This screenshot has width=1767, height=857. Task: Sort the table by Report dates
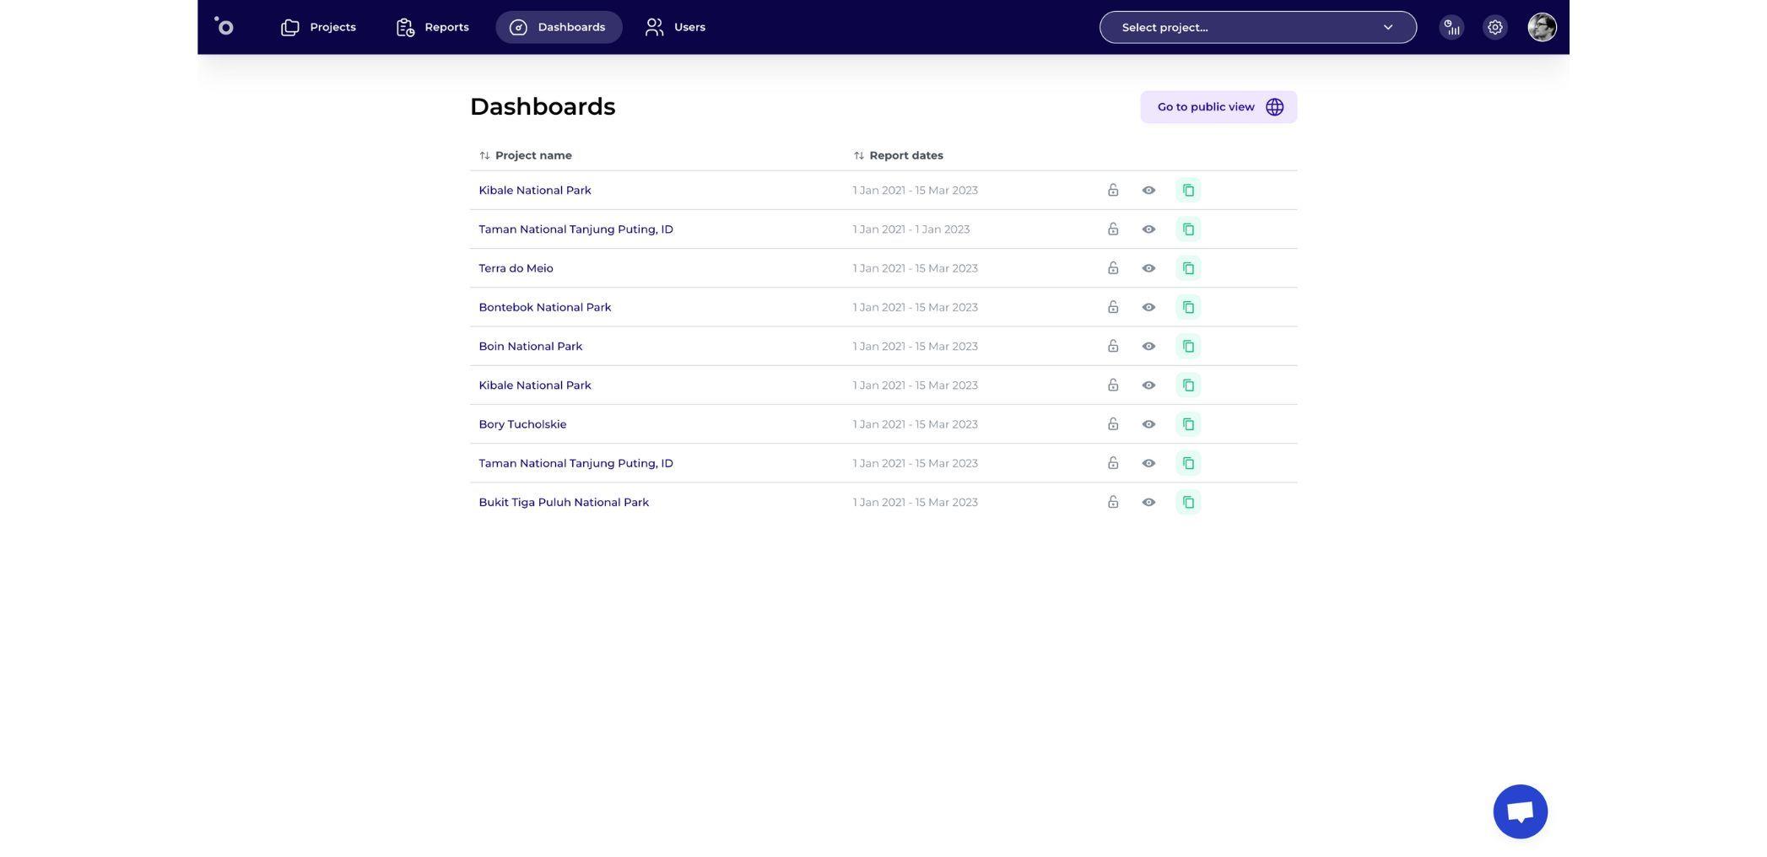(x=898, y=155)
